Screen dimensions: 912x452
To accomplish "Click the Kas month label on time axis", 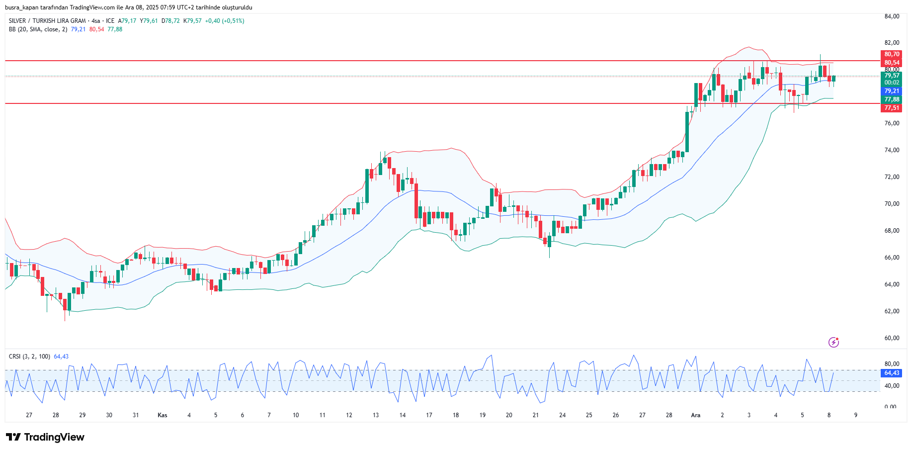I will coord(163,415).
